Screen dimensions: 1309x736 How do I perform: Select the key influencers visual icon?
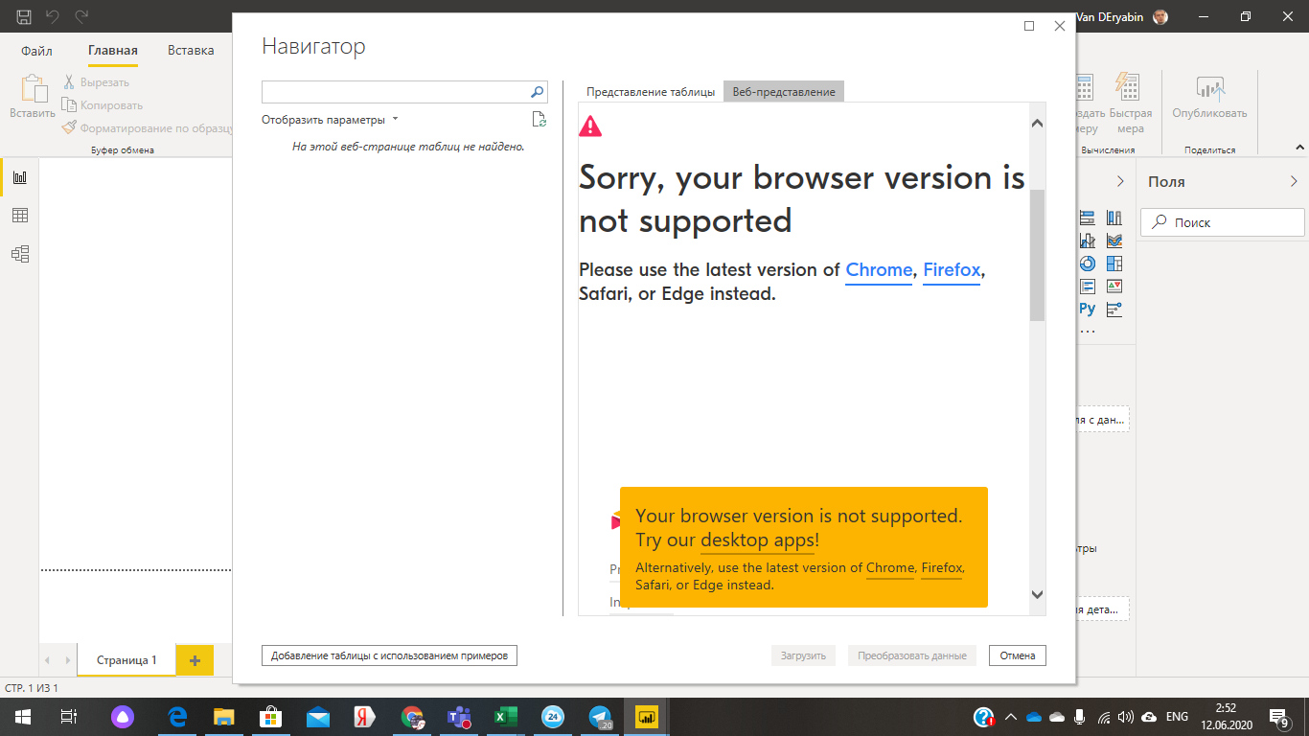1114,310
